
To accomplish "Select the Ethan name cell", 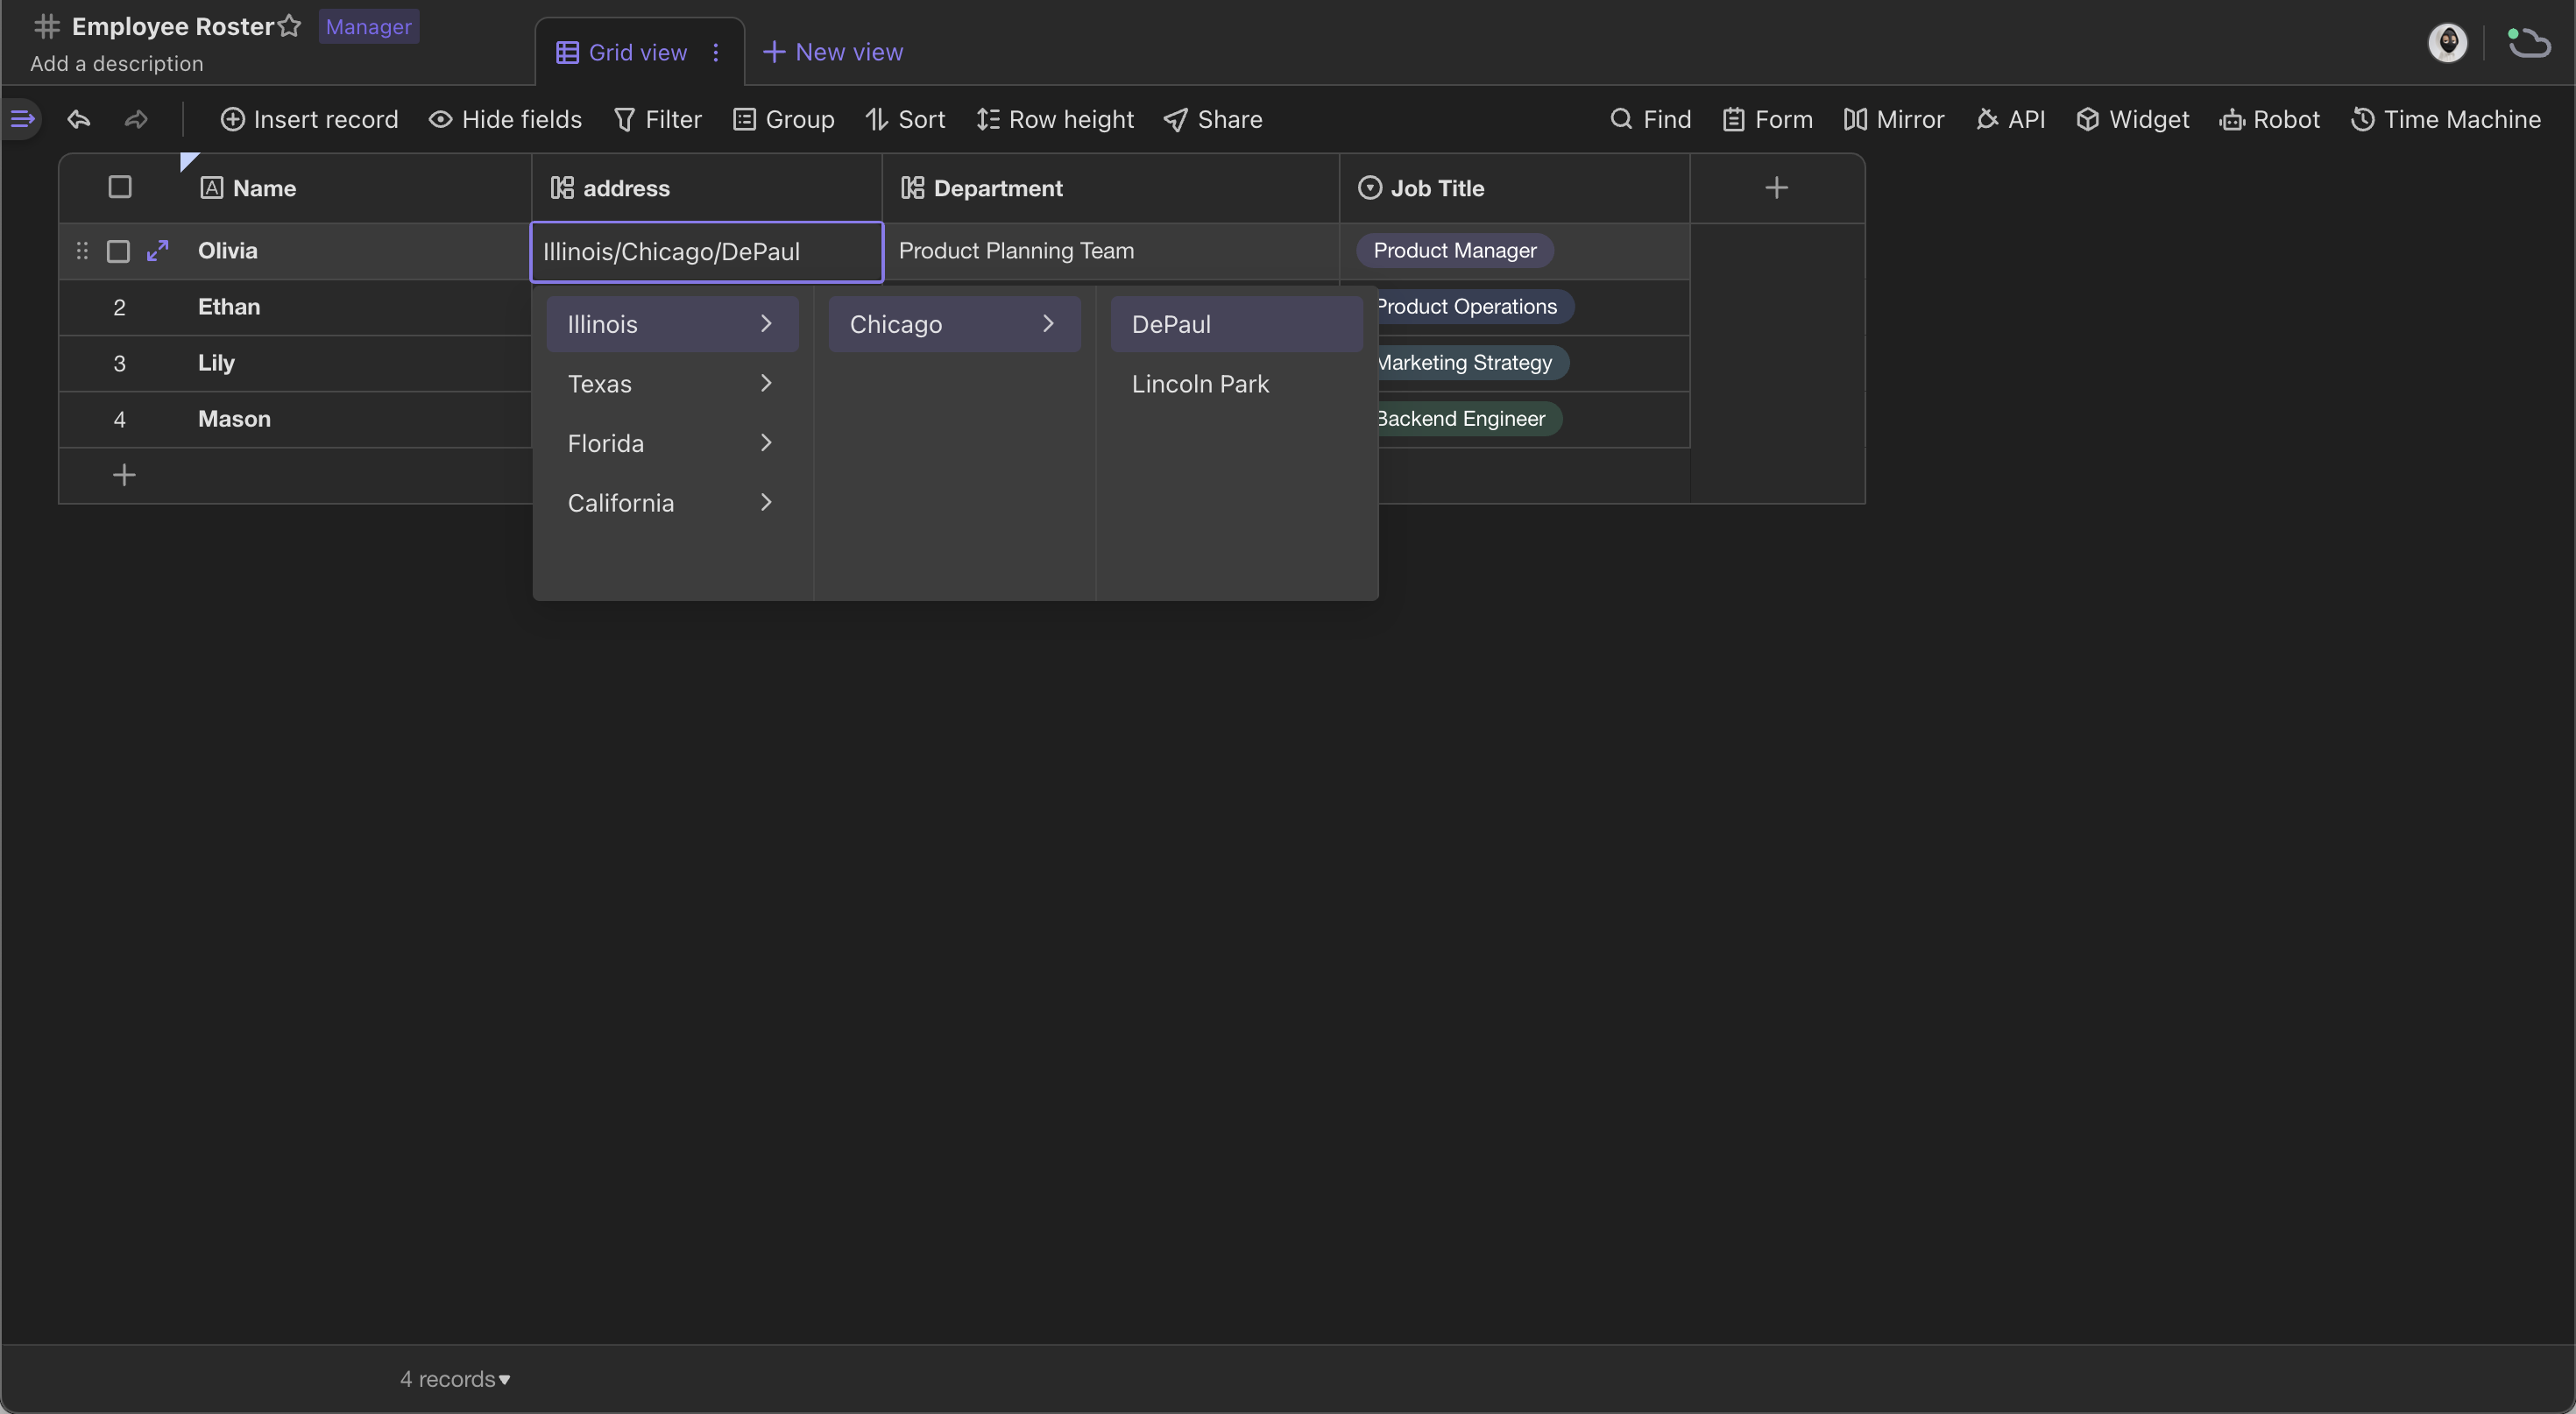I will 355,307.
